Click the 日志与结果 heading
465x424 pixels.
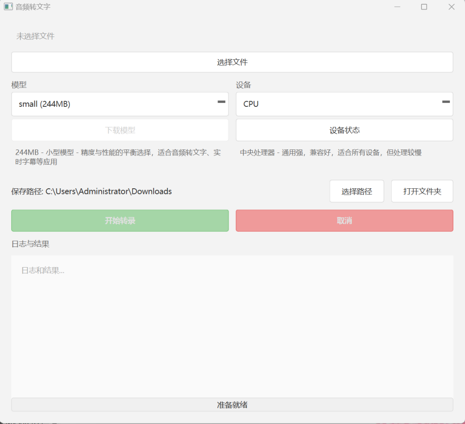coord(30,244)
